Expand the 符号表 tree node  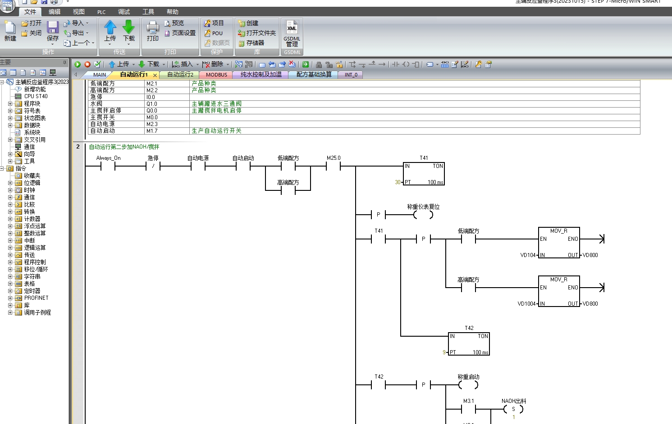10,111
